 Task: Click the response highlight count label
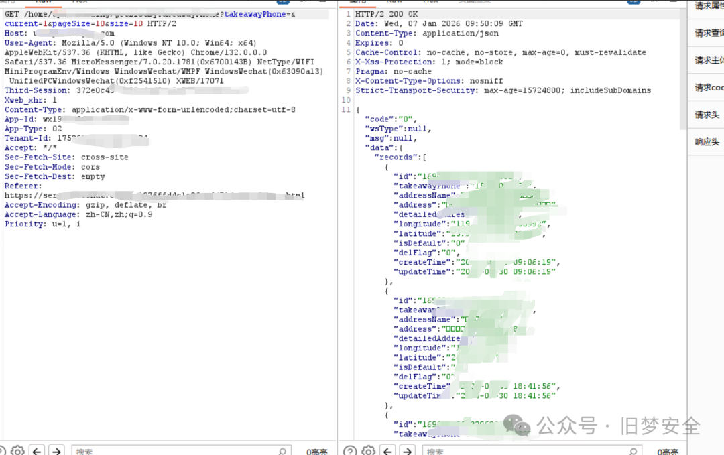[x=668, y=452]
